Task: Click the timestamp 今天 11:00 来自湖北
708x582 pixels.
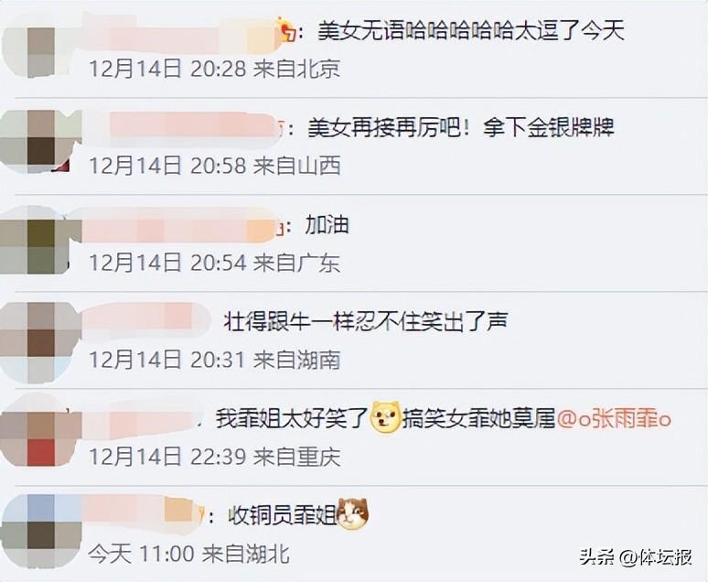Action: [x=188, y=553]
